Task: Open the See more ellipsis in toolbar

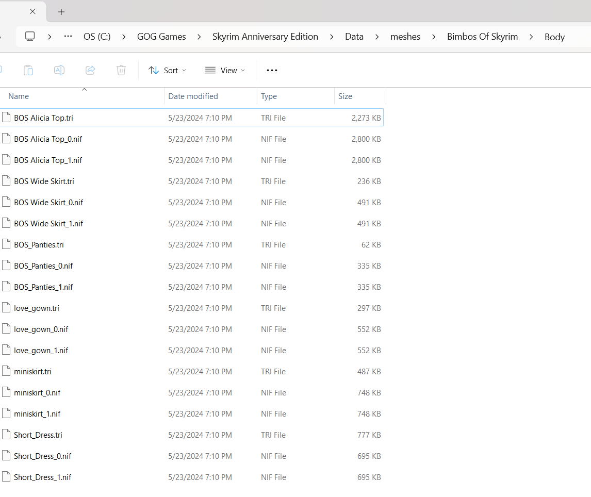Action: [272, 71]
